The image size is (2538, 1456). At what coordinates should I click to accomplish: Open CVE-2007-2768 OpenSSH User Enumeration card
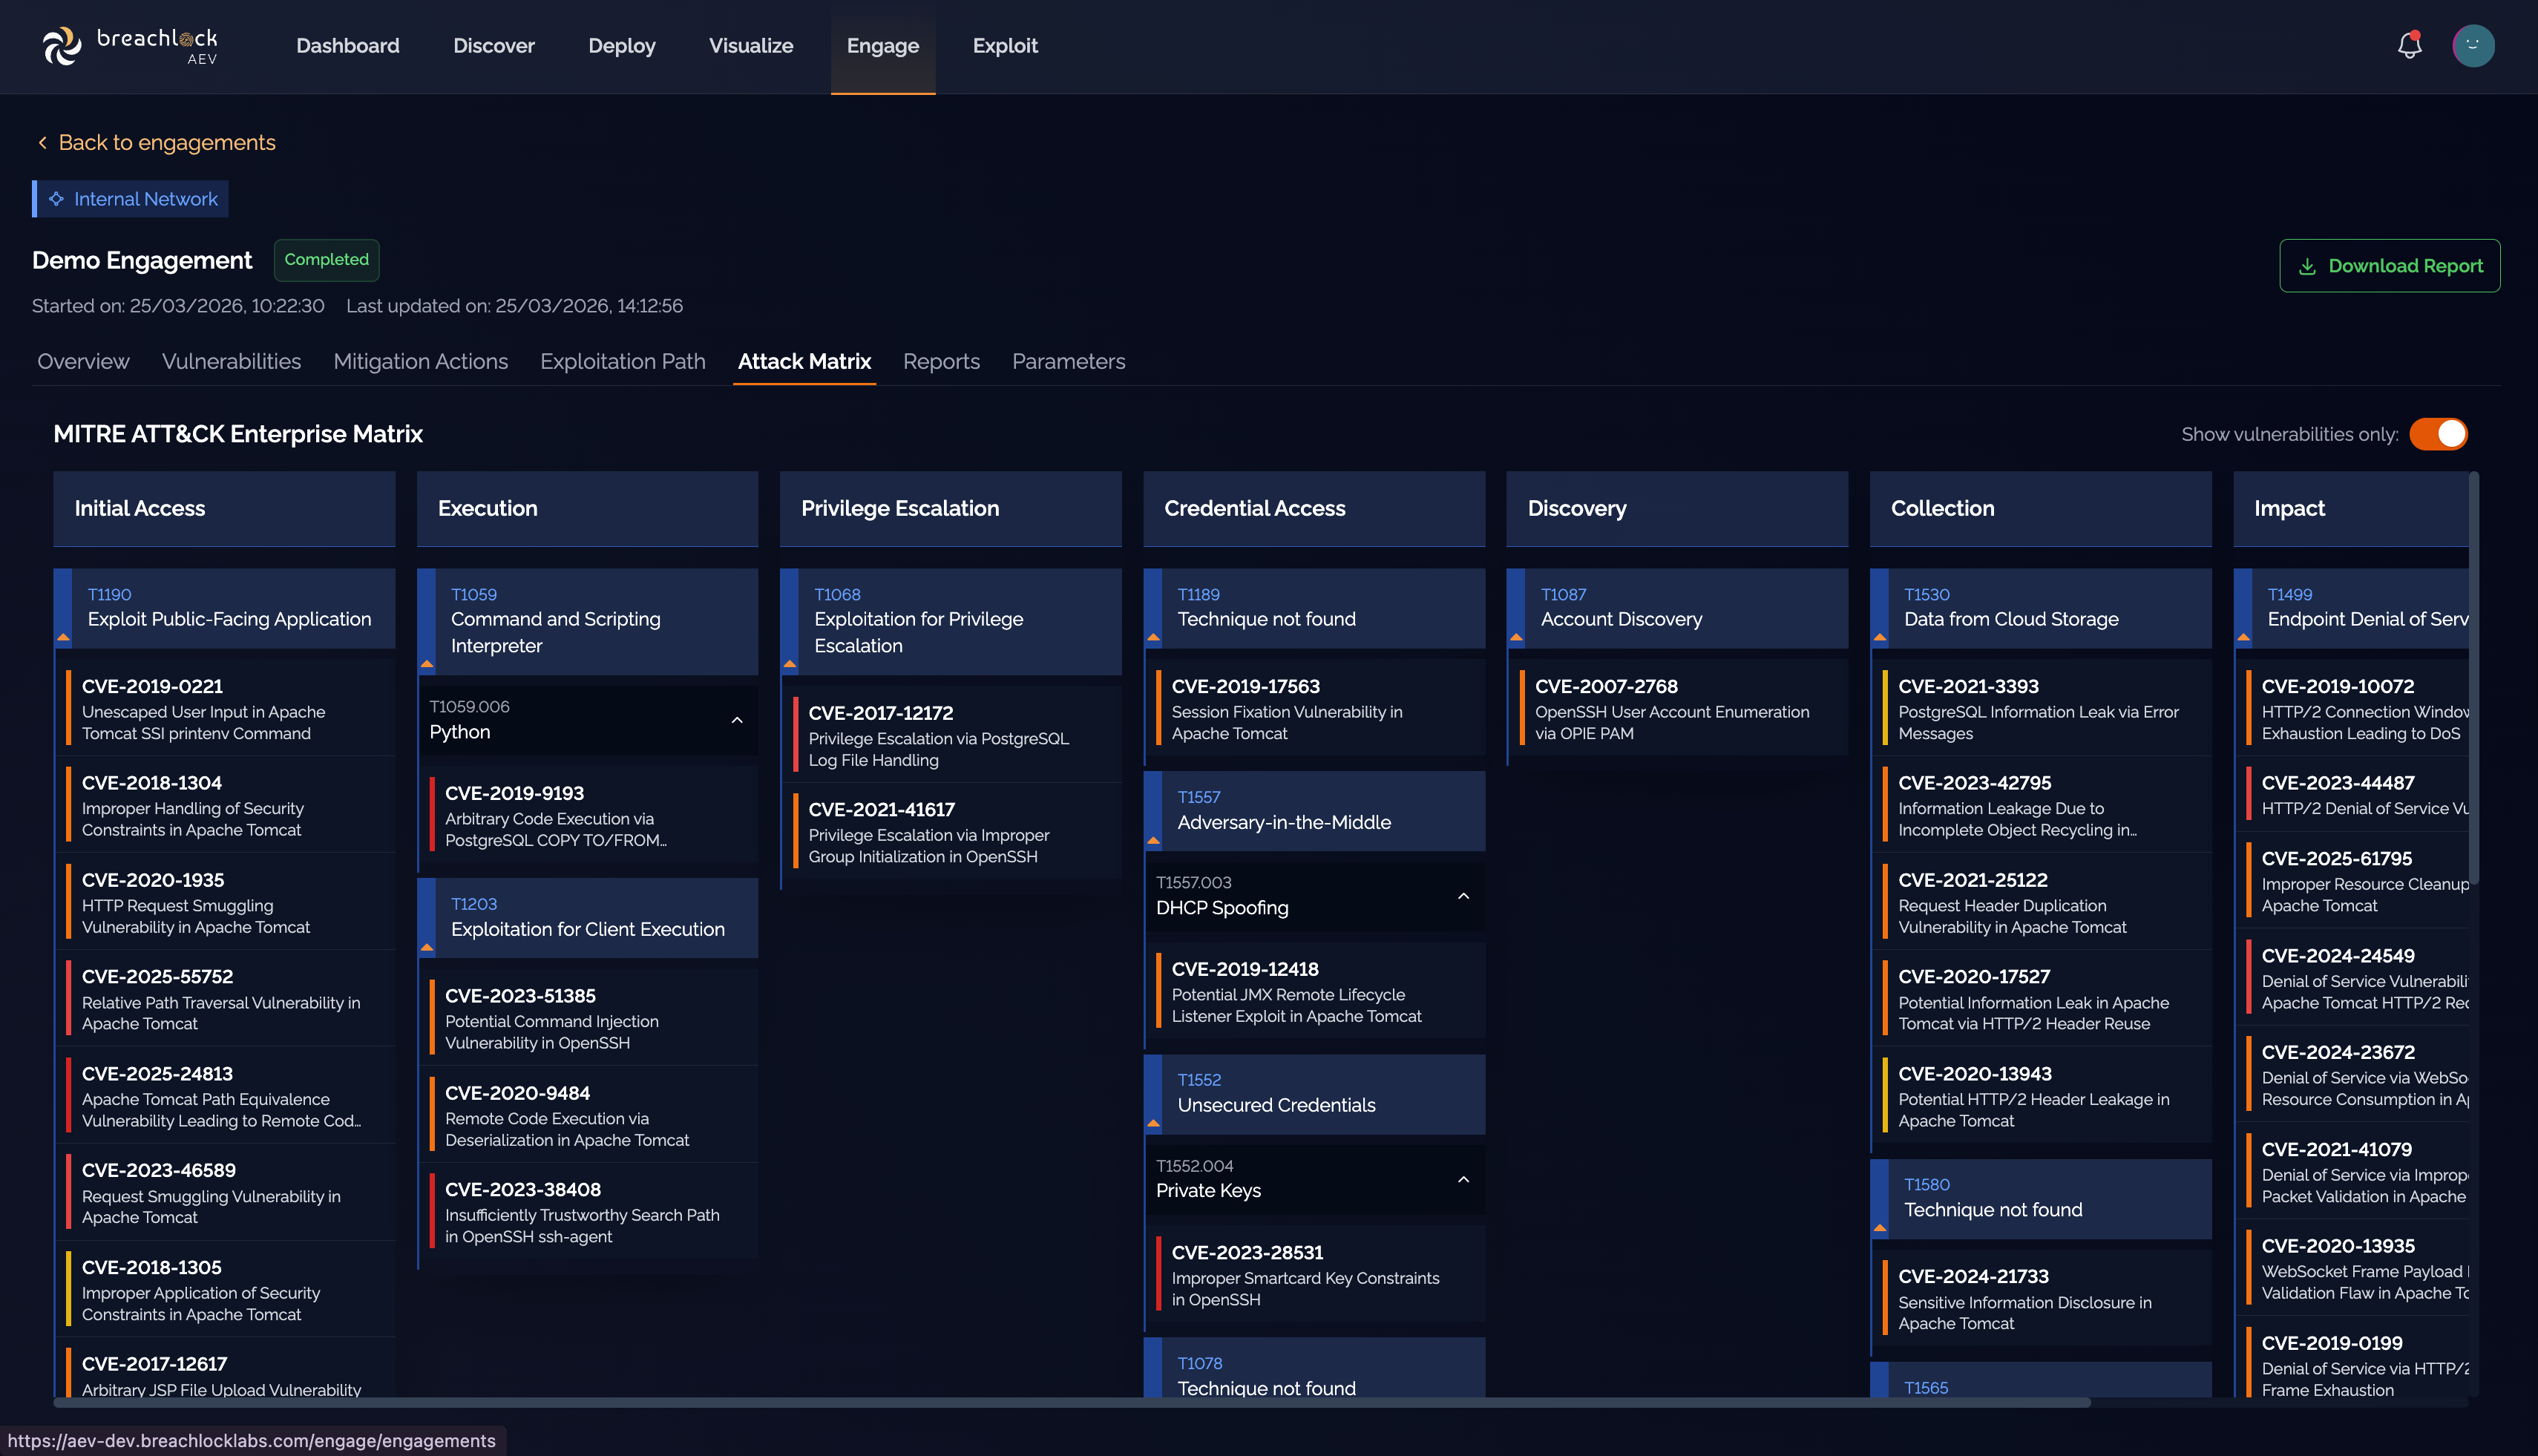(1678, 709)
